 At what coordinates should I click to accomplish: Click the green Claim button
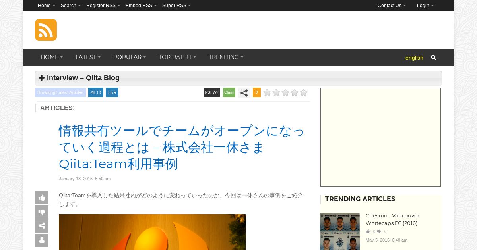[229, 92]
